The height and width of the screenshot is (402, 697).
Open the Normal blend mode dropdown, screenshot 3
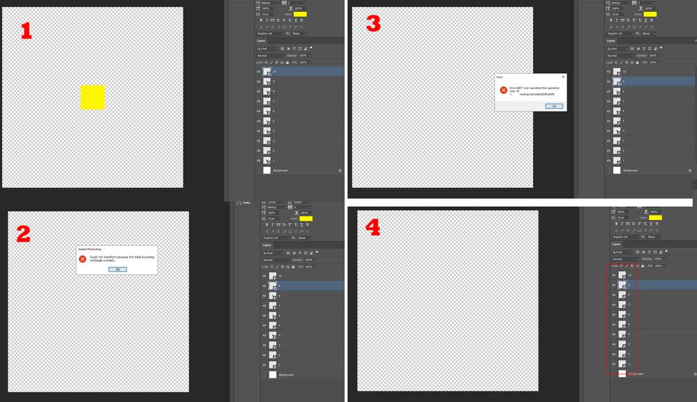tap(620, 56)
